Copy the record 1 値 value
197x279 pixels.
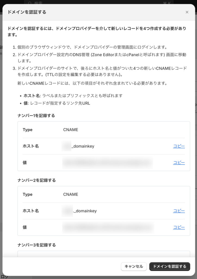click(x=179, y=163)
